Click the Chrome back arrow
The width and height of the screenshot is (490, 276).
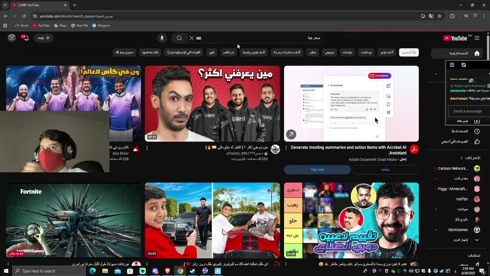tap(5, 16)
